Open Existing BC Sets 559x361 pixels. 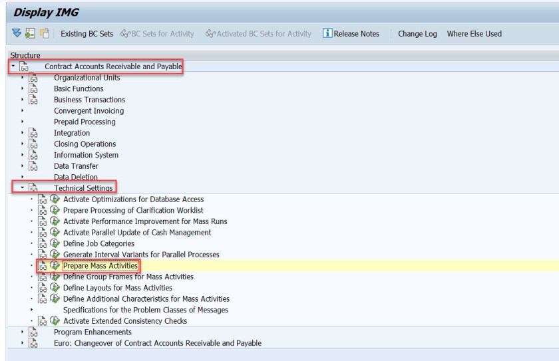coord(87,34)
